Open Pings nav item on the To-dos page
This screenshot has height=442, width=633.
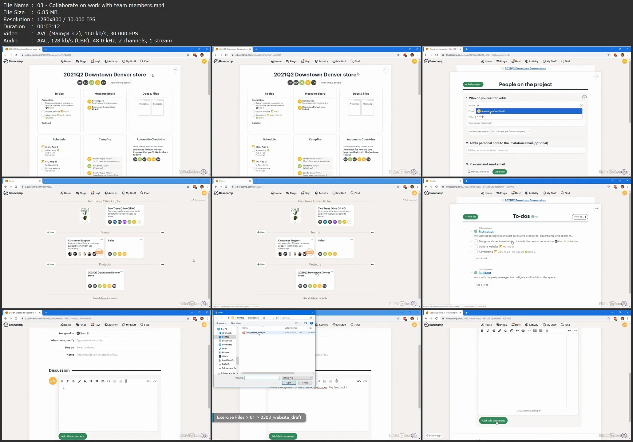point(501,193)
